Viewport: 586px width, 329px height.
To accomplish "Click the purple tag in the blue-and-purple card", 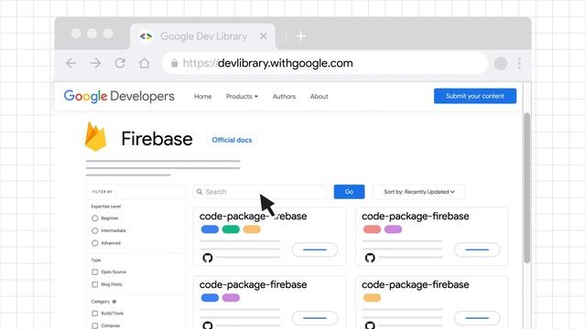I will pyautogui.click(x=231, y=298).
